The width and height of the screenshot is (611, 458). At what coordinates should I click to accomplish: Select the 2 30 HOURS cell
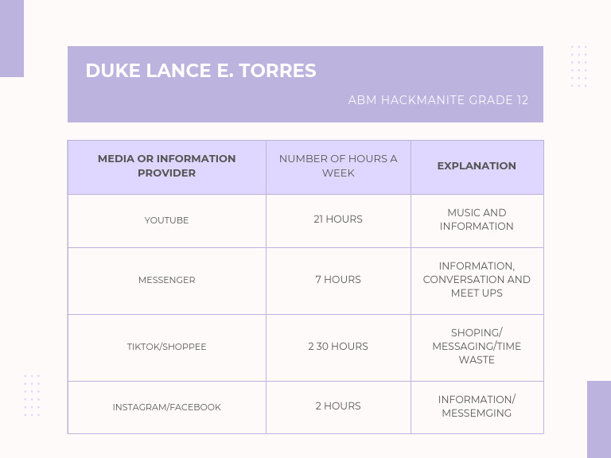338,346
